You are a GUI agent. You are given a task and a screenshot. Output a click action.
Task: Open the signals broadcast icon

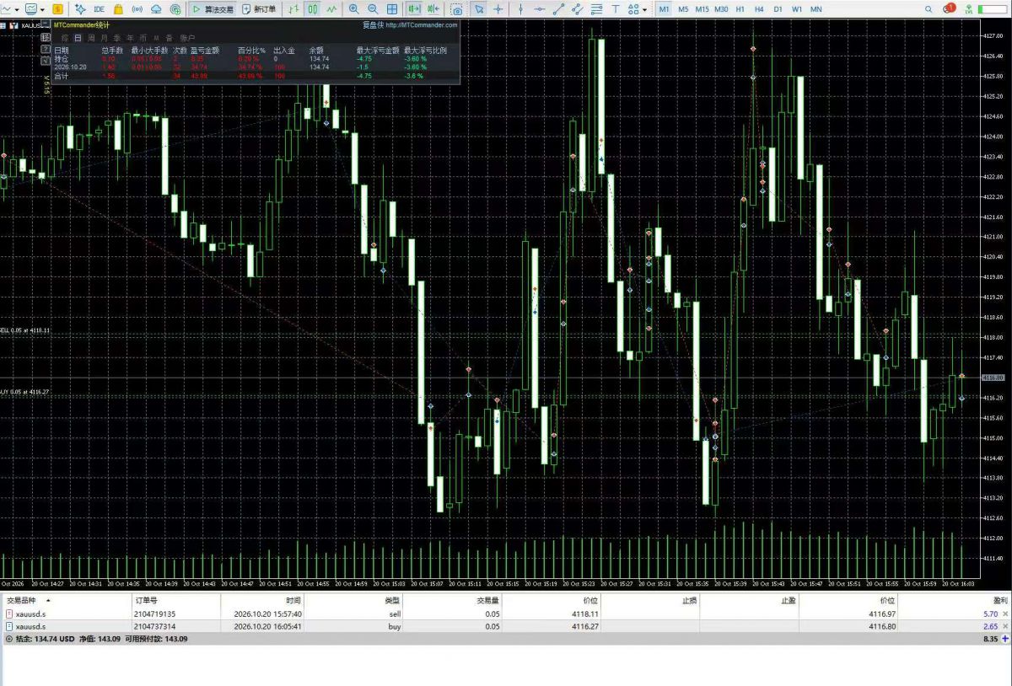pyautogui.click(x=137, y=9)
